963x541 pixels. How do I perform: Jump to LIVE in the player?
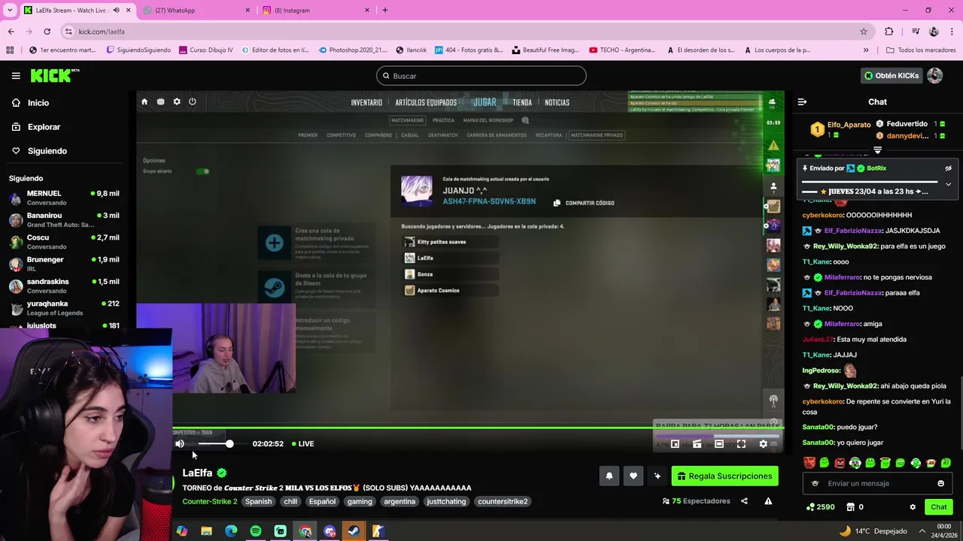pyautogui.click(x=303, y=444)
